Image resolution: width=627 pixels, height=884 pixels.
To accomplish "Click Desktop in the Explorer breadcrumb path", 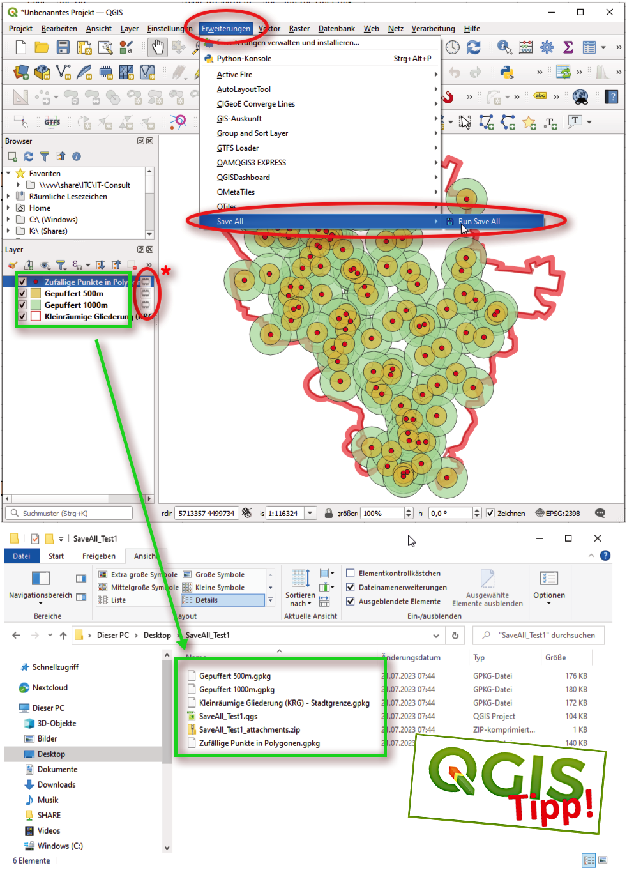I will click(157, 636).
